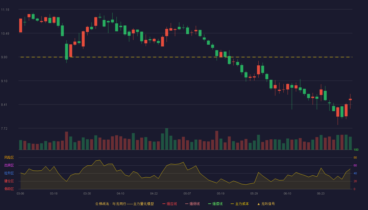Toggle the 强撑线 legend entry
The width and height of the screenshot is (368, 210).
click(x=215, y=204)
